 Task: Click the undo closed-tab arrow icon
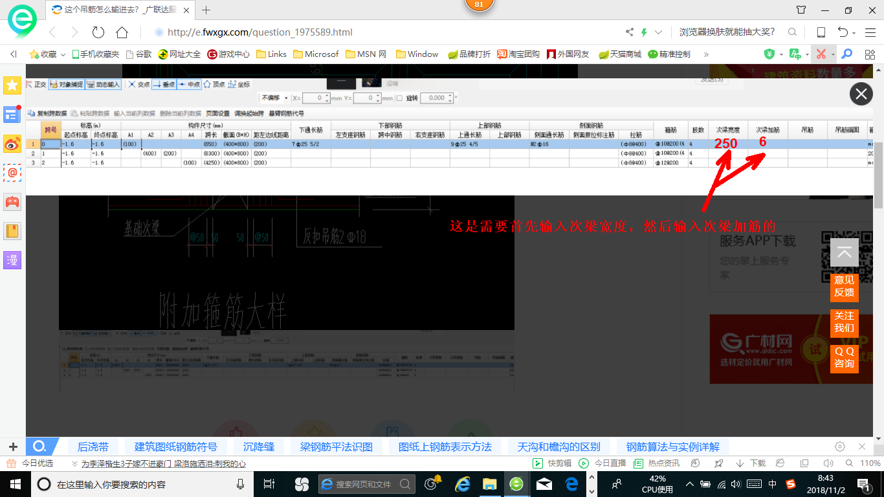pos(843,32)
